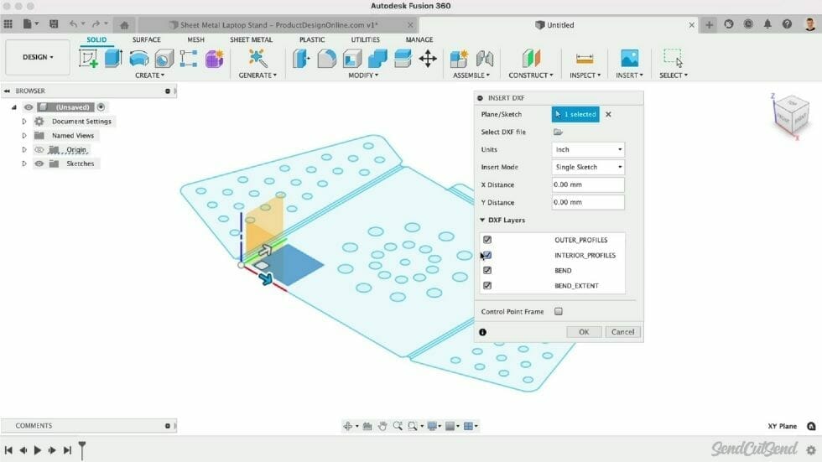The height and width of the screenshot is (462, 822).
Task: Open the Units dropdown set to Inch
Action: pos(588,150)
